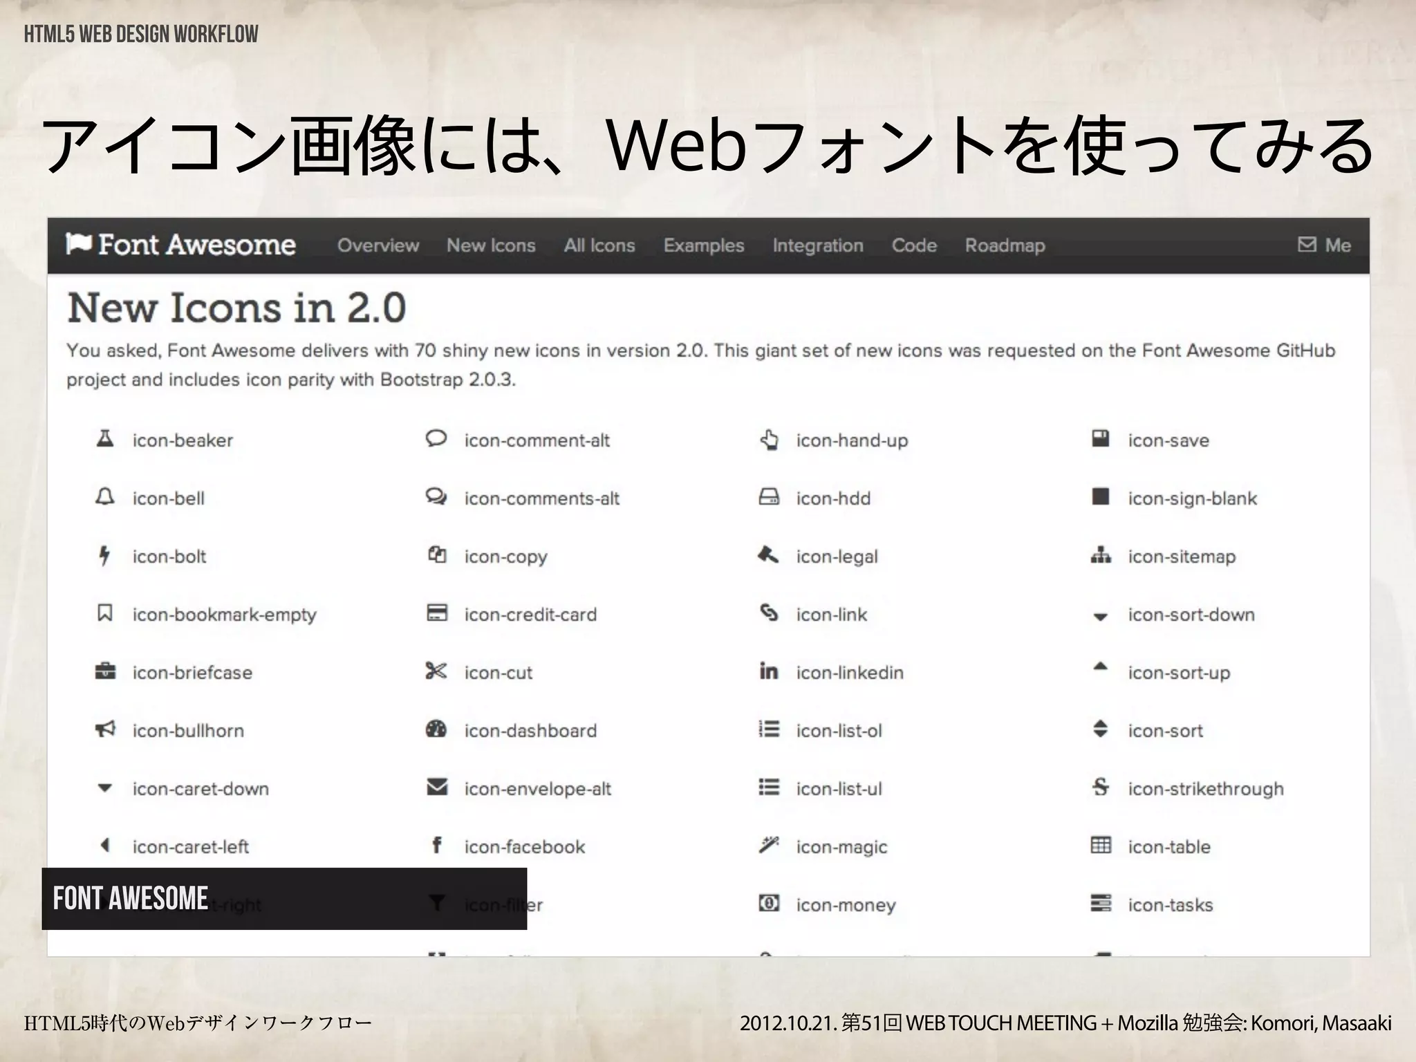Click the beaker icon
The height and width of the screenshot is (1062, 1416).
(x=104, y=438)
